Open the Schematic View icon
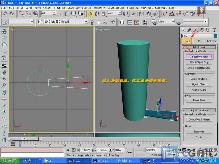 point(137,22)
